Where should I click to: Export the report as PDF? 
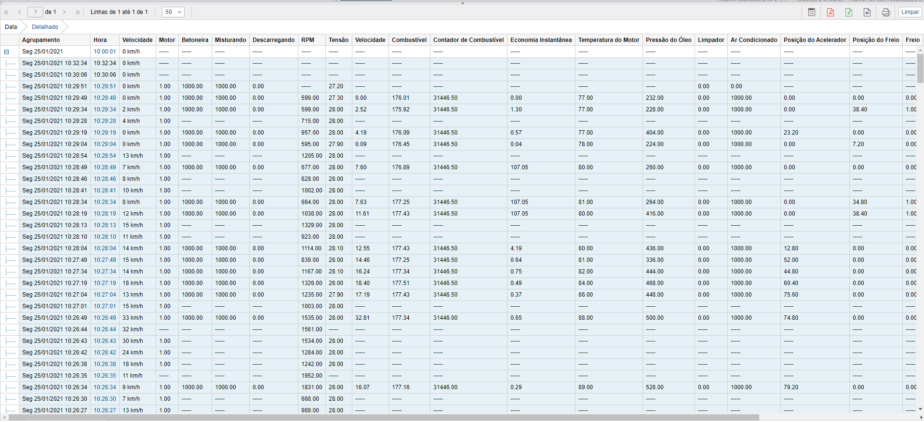point(830,12)
